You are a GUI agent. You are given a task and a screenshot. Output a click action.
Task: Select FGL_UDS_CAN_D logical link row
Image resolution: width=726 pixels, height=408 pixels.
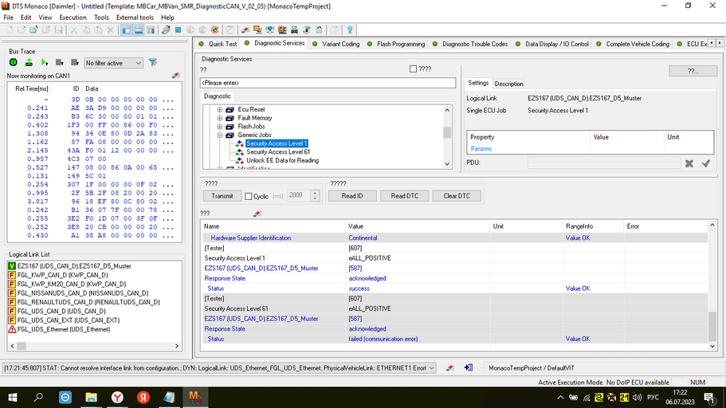pyautogui.click(x=61, y=312)
